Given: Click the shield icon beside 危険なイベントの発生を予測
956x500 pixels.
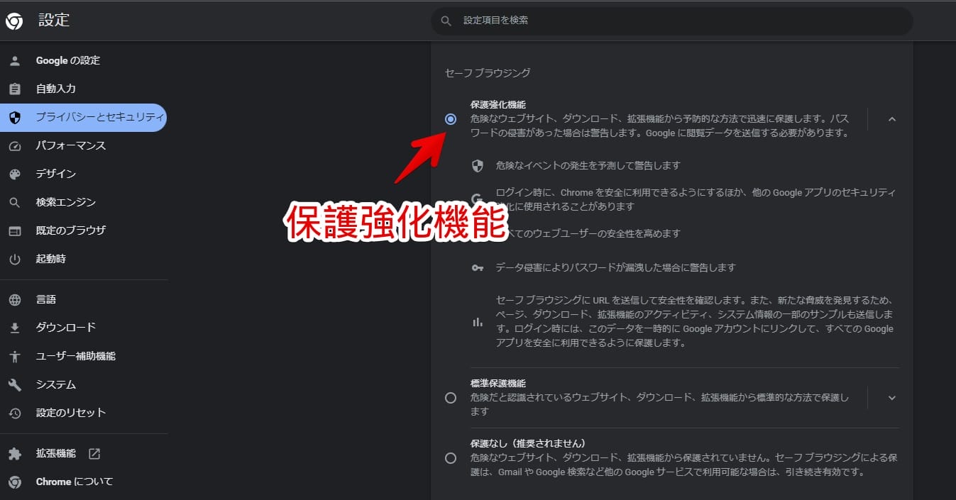Looking at the screenshot, I should (x=478, y=165).
